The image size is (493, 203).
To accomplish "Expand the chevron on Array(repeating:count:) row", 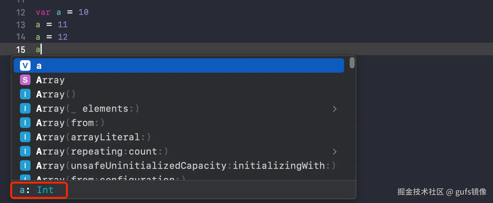I will click(x=334, y=151).
